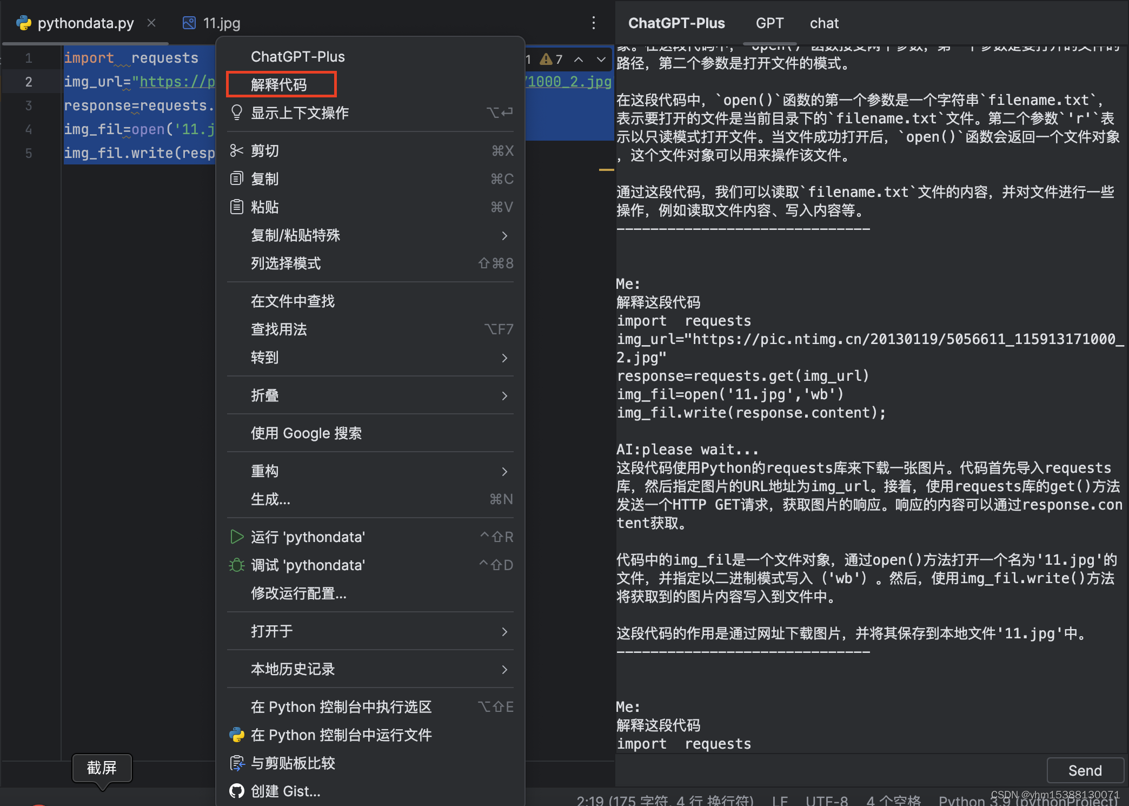This screenshot has width=1129, height=806.
Task: Click UTF-8 encoding in status bar
Action: point(827,800)
